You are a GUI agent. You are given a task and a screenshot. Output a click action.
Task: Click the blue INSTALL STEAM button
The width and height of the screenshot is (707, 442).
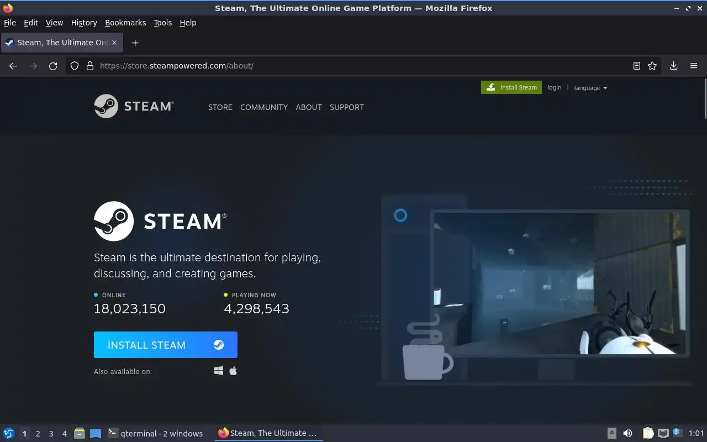coord(166,345)
